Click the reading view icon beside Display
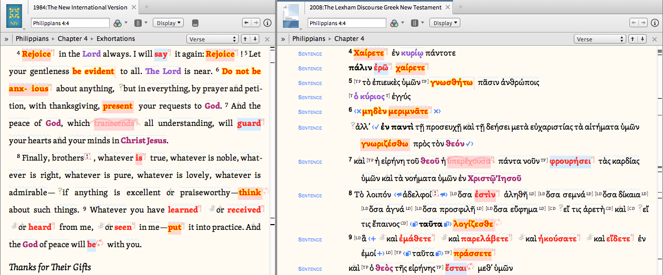The image size is (663, 275). click(195, 23)
